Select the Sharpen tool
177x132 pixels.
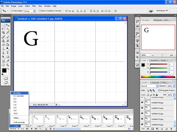(3, 48)
